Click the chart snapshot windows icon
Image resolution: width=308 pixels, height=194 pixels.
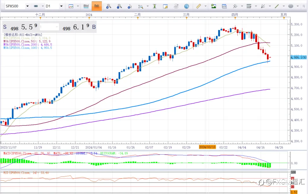click(x=224, y=6)
